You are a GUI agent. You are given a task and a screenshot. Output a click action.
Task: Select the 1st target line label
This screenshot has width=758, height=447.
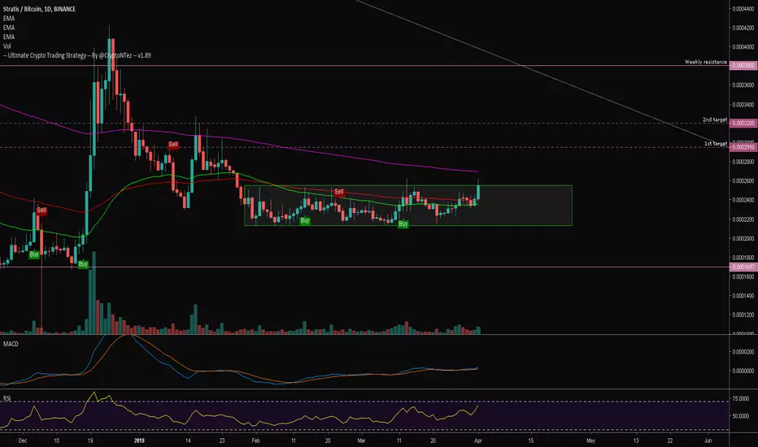tap(716, 144)
